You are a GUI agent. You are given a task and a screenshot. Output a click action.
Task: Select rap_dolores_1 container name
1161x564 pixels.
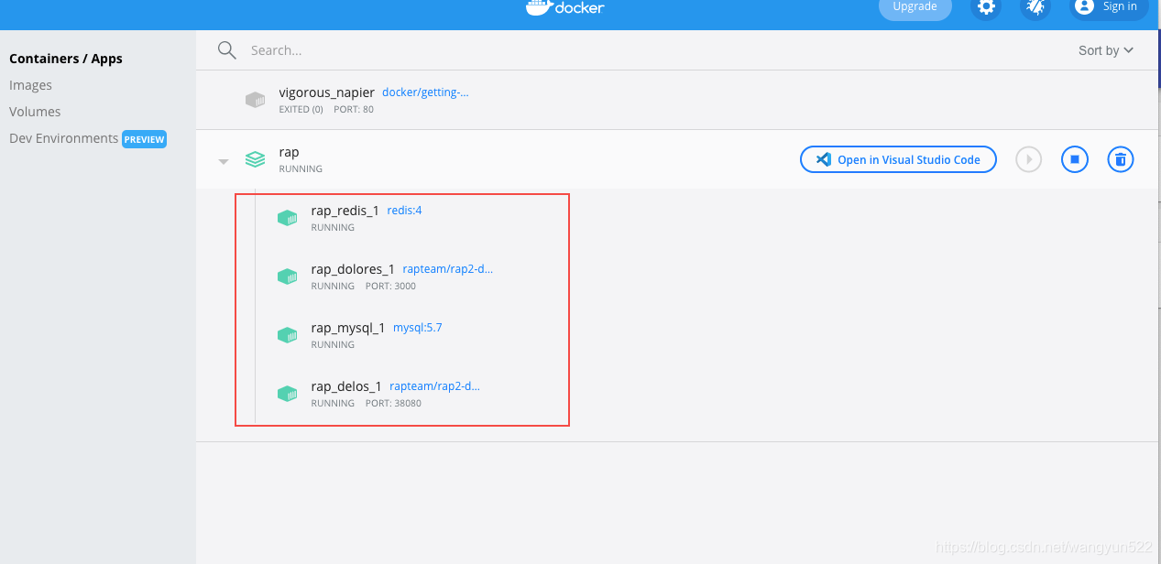(x=353, y=269)
